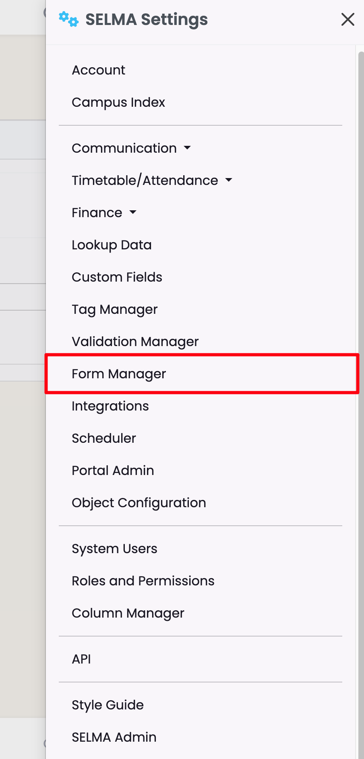The height and width of the screenshot is (759, 364).
Task: Expand the Communication dropdown
Action: point(131,148)
